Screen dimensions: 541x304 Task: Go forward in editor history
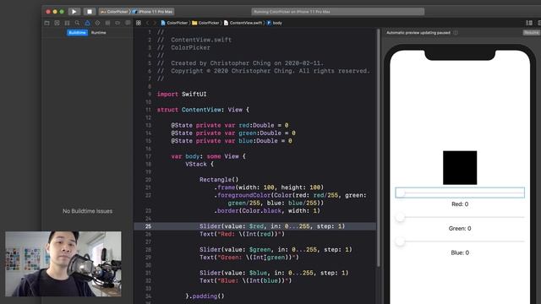(155, 23)
